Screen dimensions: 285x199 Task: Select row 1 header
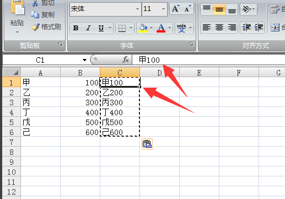[x=12, y=82]
